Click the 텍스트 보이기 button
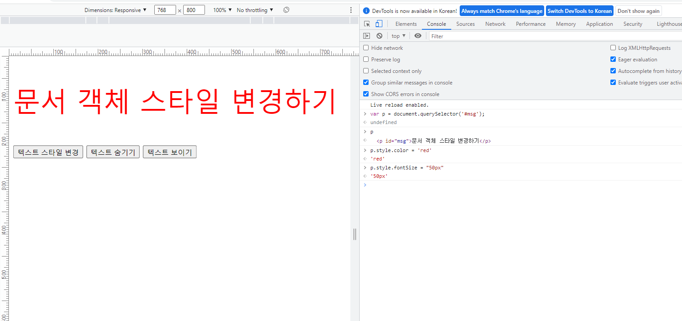The height and width of the screenshot is (321, 682). point(169,152)
